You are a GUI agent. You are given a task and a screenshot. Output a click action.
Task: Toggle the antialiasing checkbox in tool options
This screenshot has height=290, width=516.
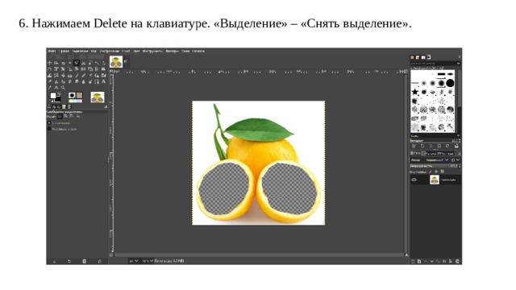[x=49, y=123]
